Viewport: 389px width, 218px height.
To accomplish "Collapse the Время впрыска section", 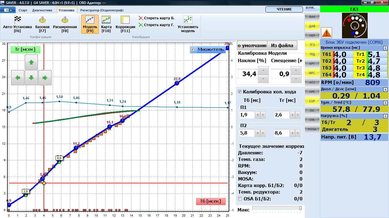I will [x=385, y=48].
